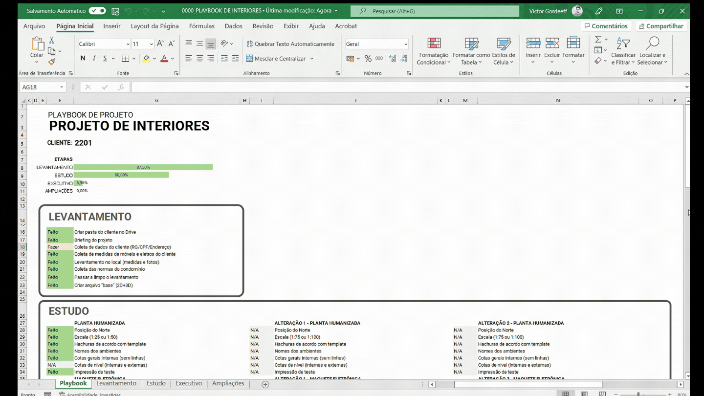Decrease indent icon
The height and width of the screenshot is (396, 704).
click(224, 59)
